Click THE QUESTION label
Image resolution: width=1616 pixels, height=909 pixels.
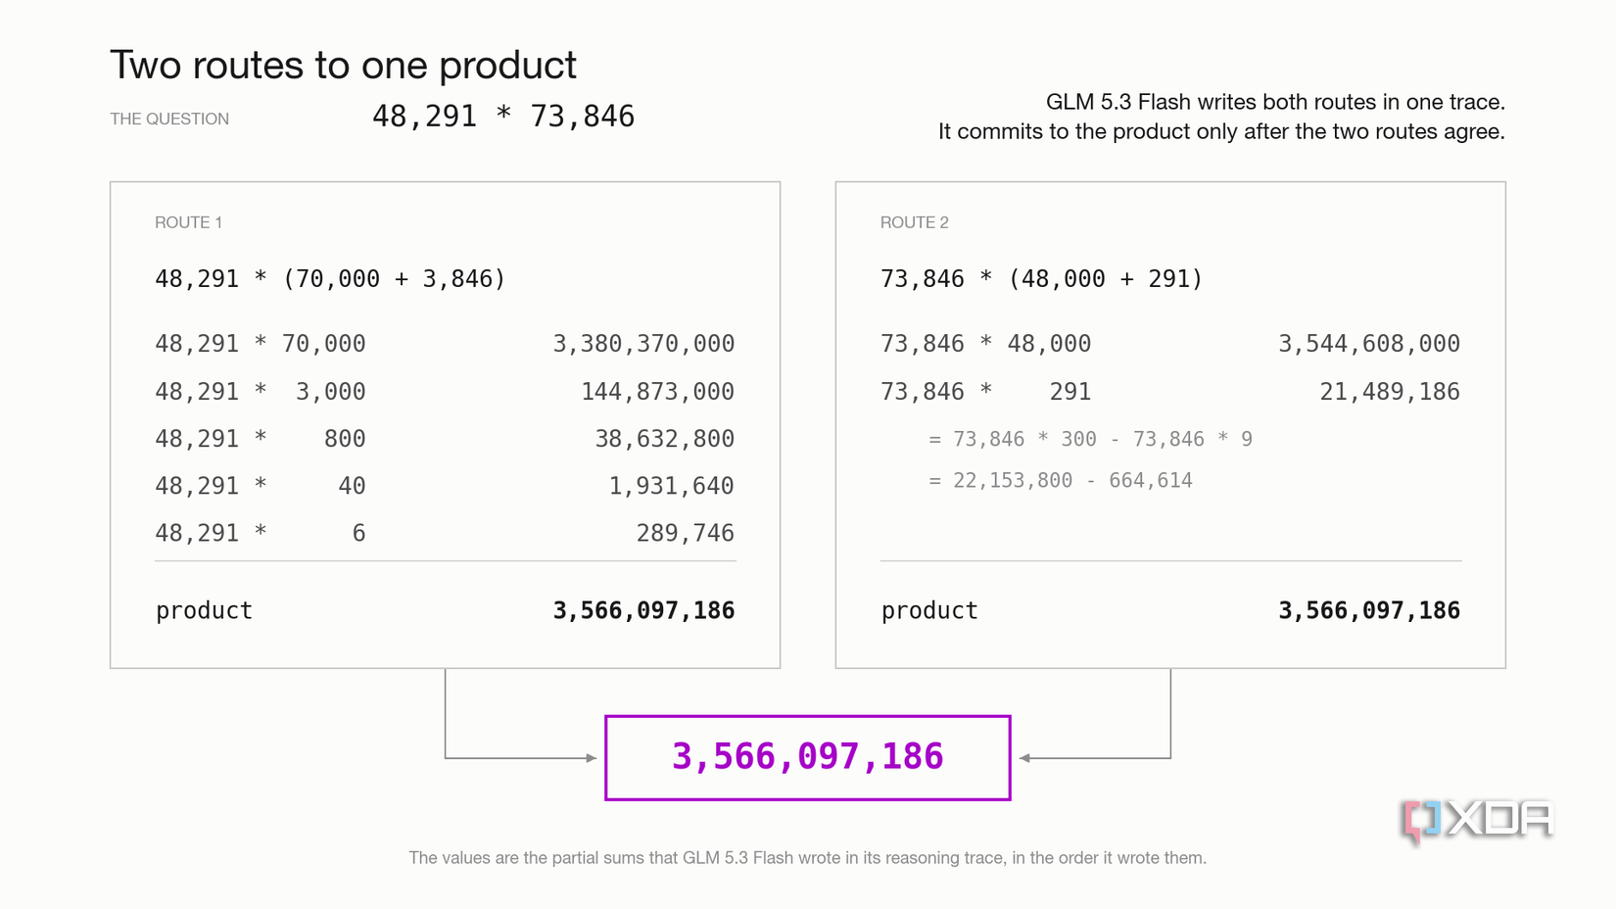click(169, 119)
